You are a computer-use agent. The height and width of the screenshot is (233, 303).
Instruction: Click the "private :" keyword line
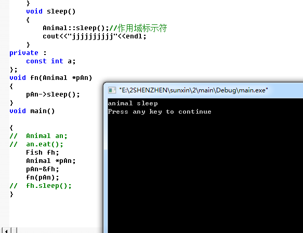(28, 53)
